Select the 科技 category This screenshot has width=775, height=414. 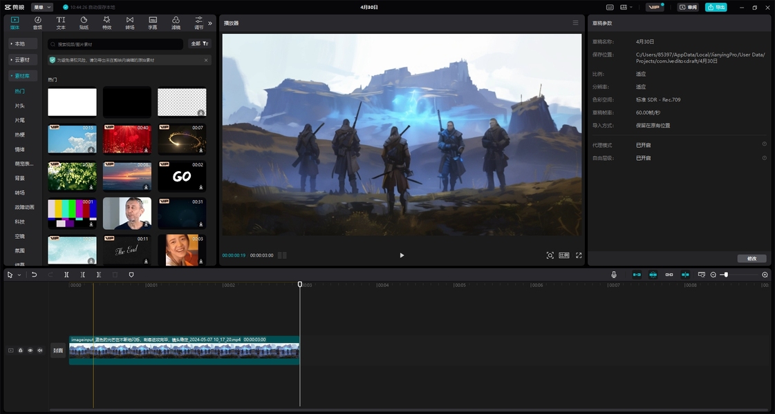pos(20,221)
